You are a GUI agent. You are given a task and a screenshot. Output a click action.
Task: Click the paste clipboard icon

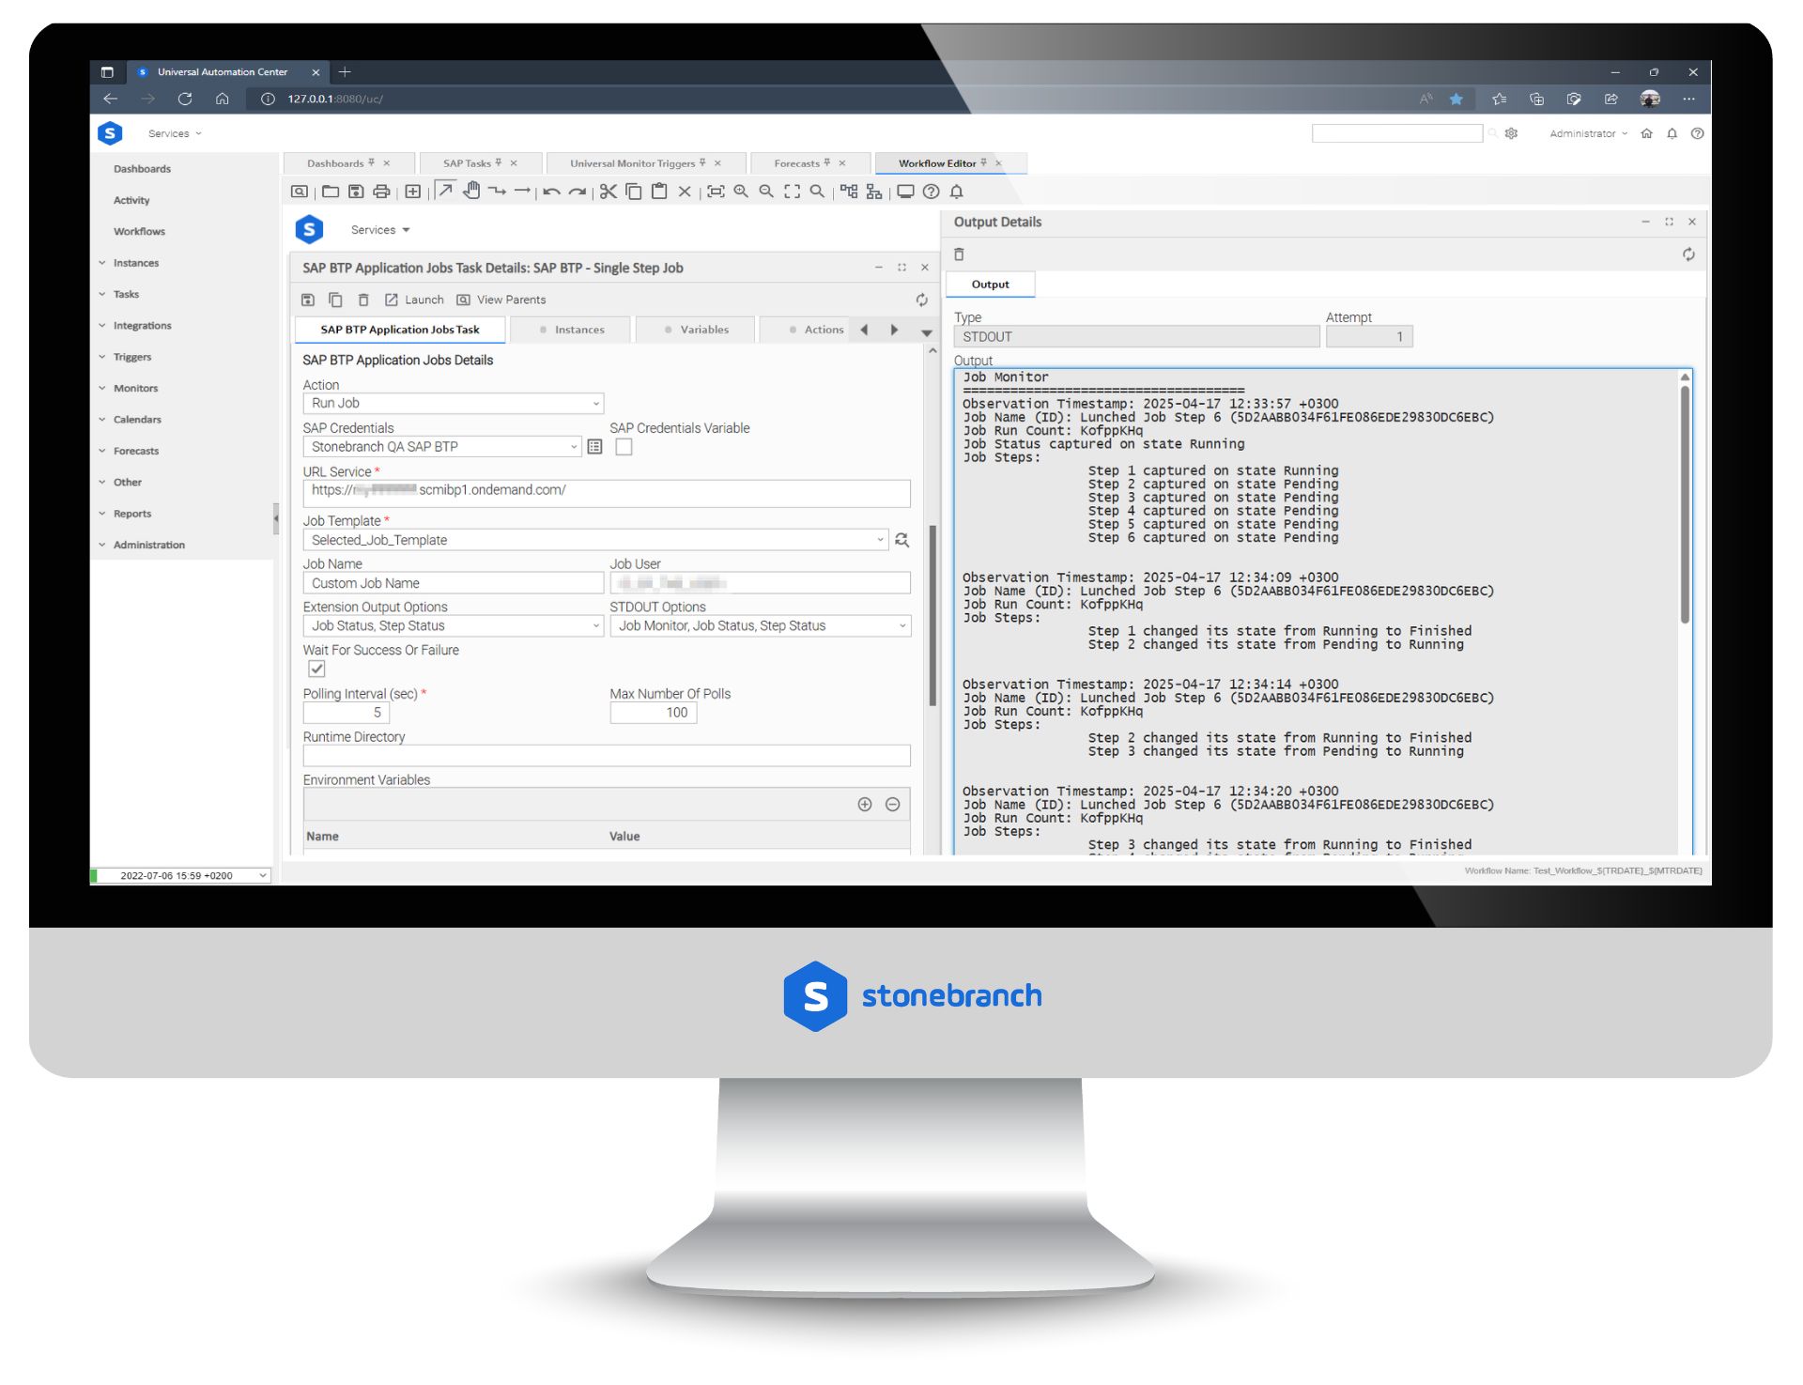(659, 192)
